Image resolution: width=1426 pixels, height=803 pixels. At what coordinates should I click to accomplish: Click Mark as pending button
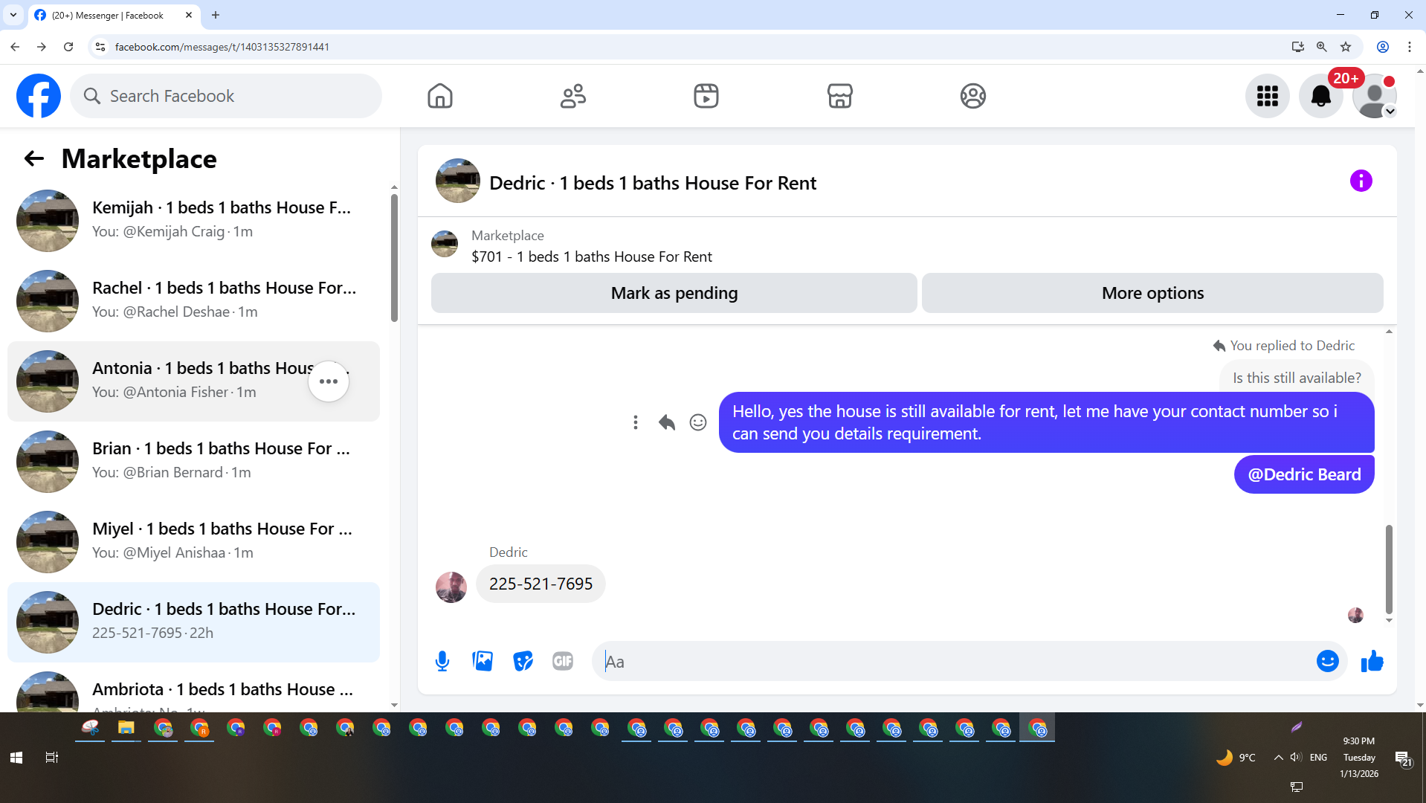(674, 293)
